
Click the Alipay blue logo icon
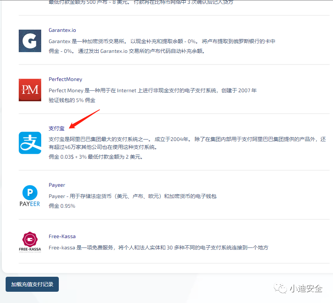click(30, 143)
